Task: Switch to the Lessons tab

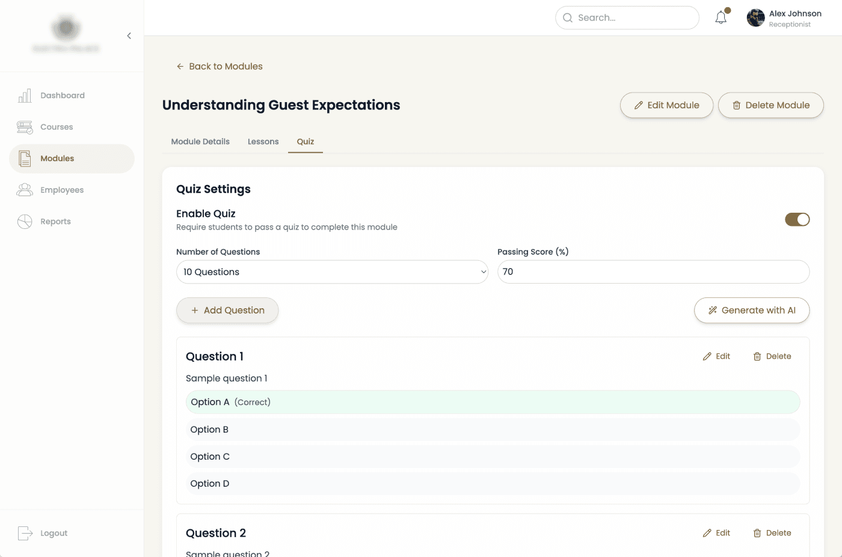Action: click(263, 142)
